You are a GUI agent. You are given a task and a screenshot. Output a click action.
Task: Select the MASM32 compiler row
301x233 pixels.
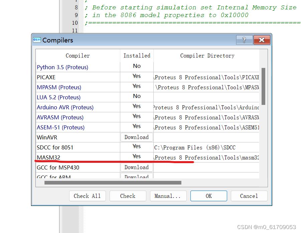click(49, 157)
